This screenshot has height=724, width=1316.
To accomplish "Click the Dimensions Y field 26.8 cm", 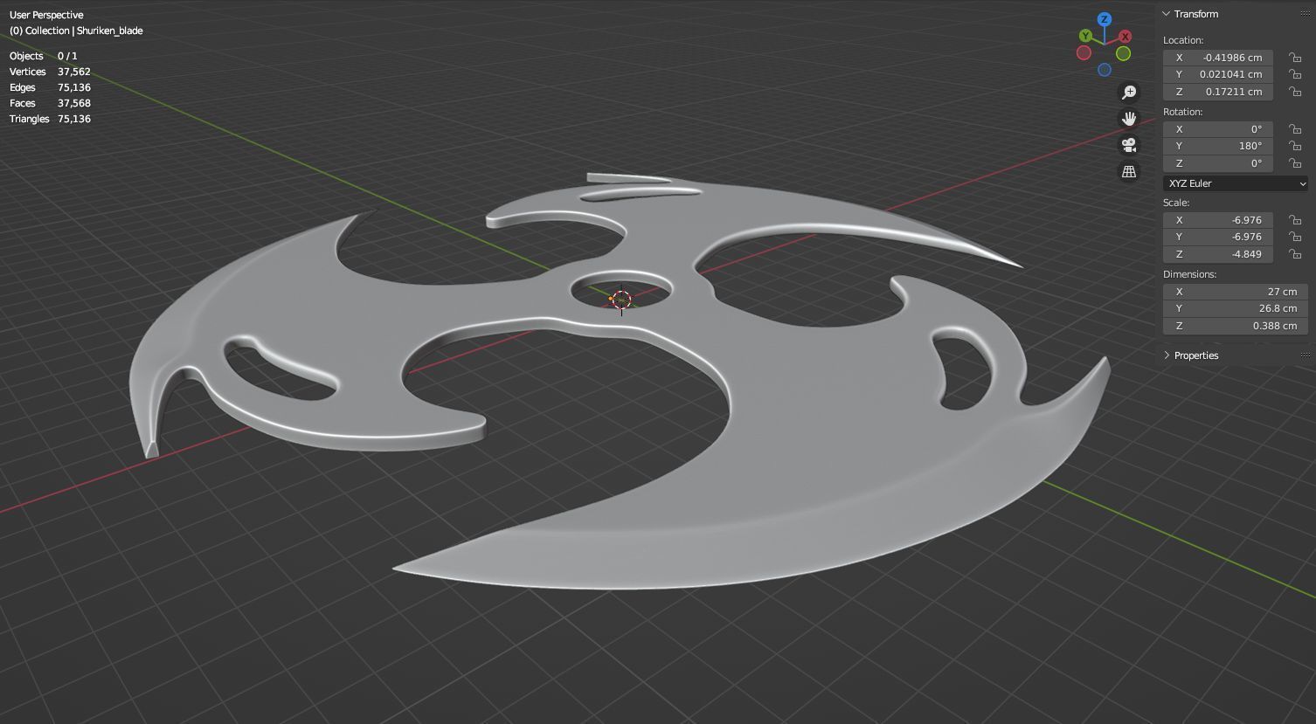I will [x=1236, y=308].
